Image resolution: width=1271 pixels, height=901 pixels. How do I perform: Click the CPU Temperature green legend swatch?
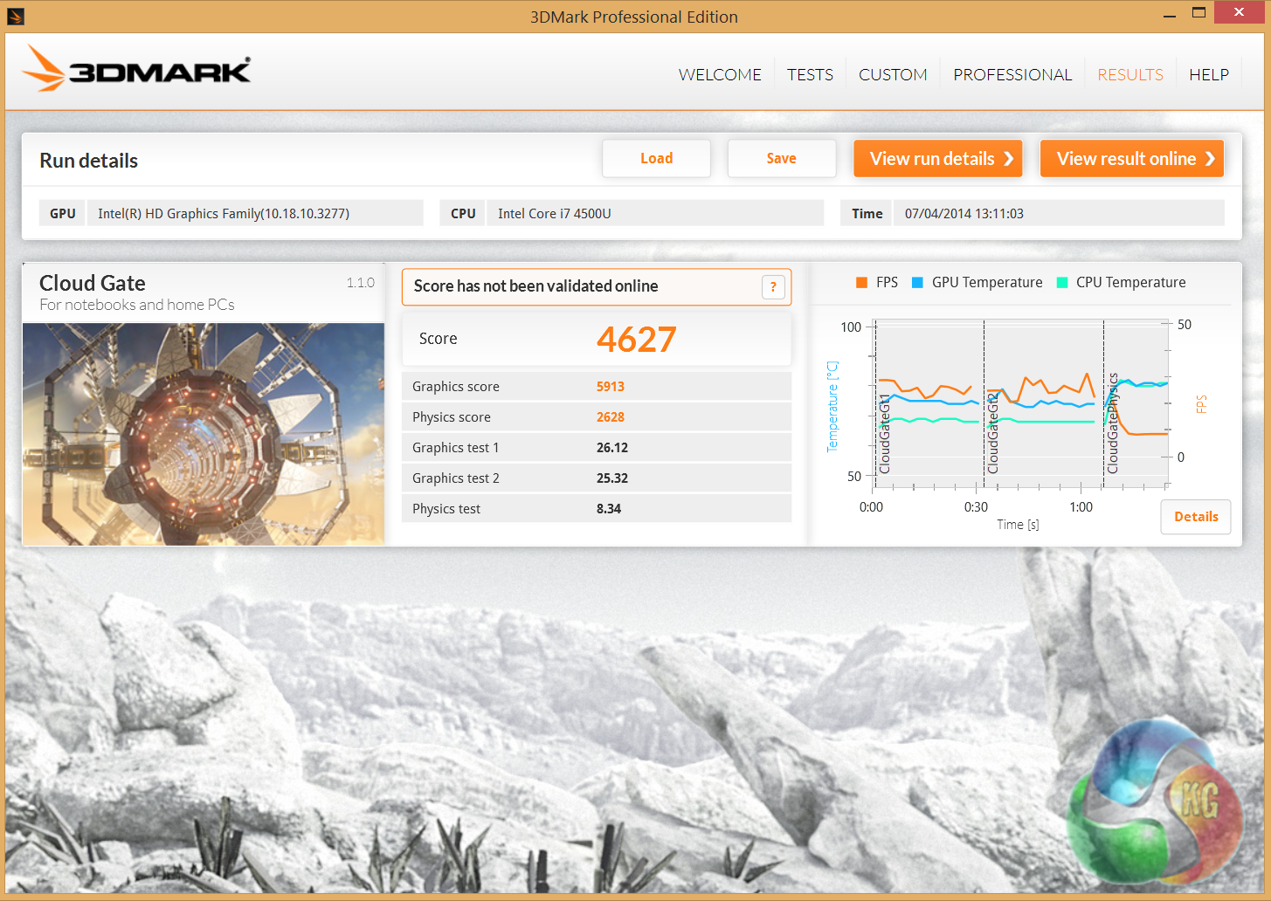(x=1062, y=282)
